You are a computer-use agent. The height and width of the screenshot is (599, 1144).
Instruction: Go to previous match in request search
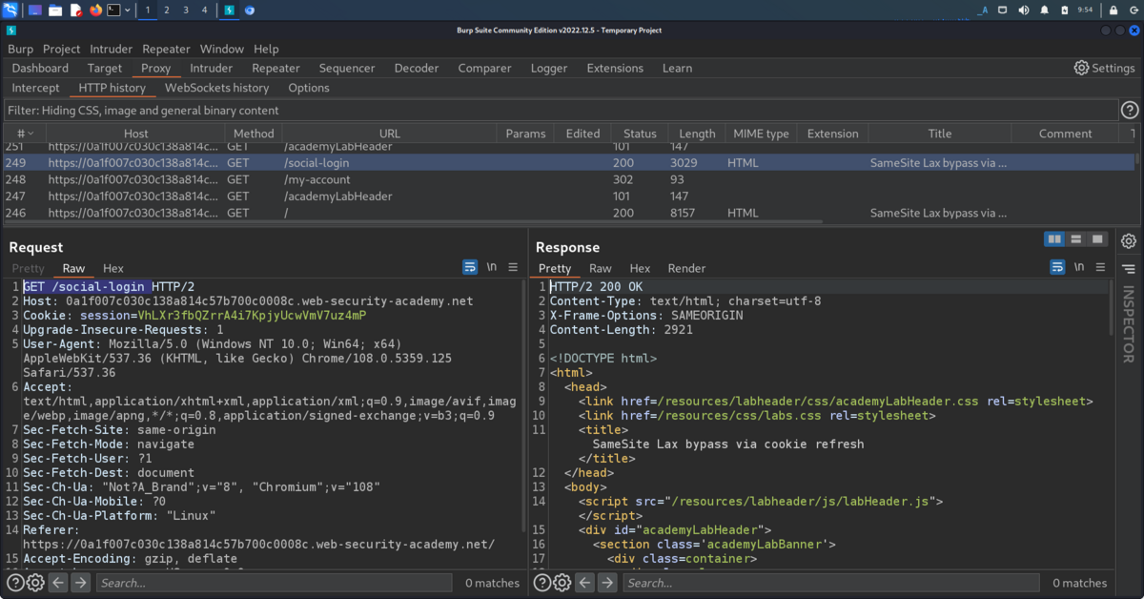tap(58, 582)
